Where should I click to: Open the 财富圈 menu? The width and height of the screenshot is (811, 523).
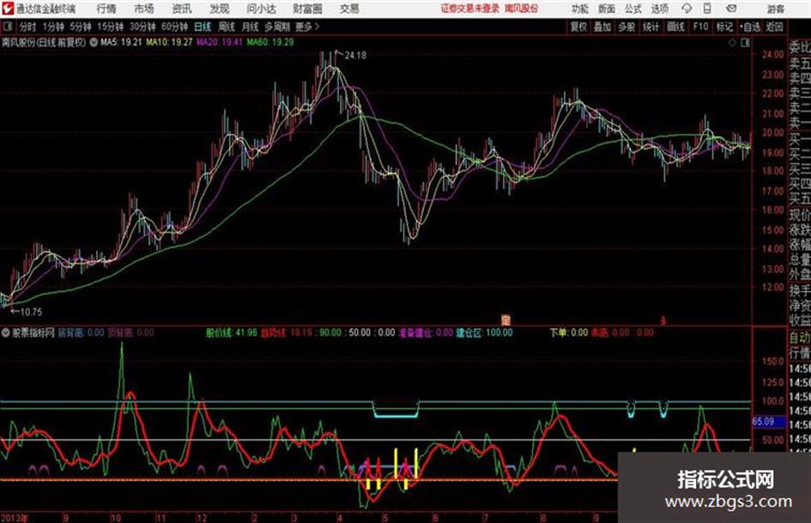click(307, 9)
